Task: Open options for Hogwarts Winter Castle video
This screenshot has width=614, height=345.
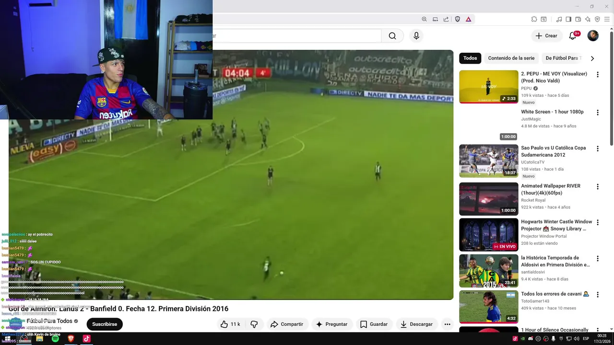Action: (598, 222)
